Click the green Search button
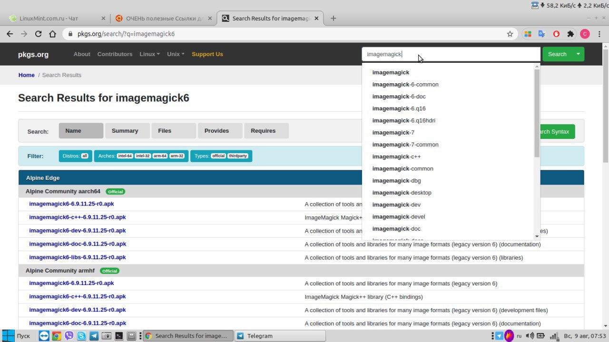 pyautogui.click(x=557, y=54)
